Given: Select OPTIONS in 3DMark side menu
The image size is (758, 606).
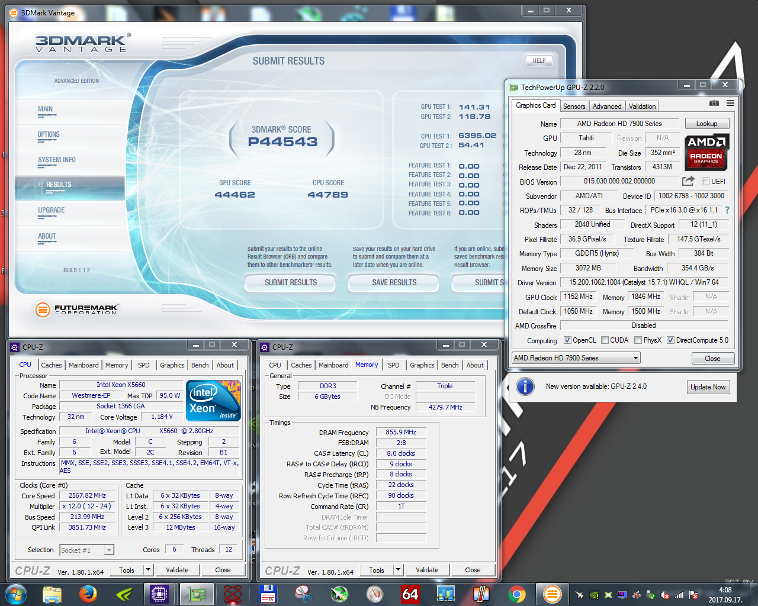Looking at the screenshot, I should pos(49,134).
